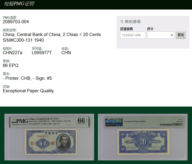Click the 認證號碼 field label
This screenshot has height=164, width=192.
point(127,29)
